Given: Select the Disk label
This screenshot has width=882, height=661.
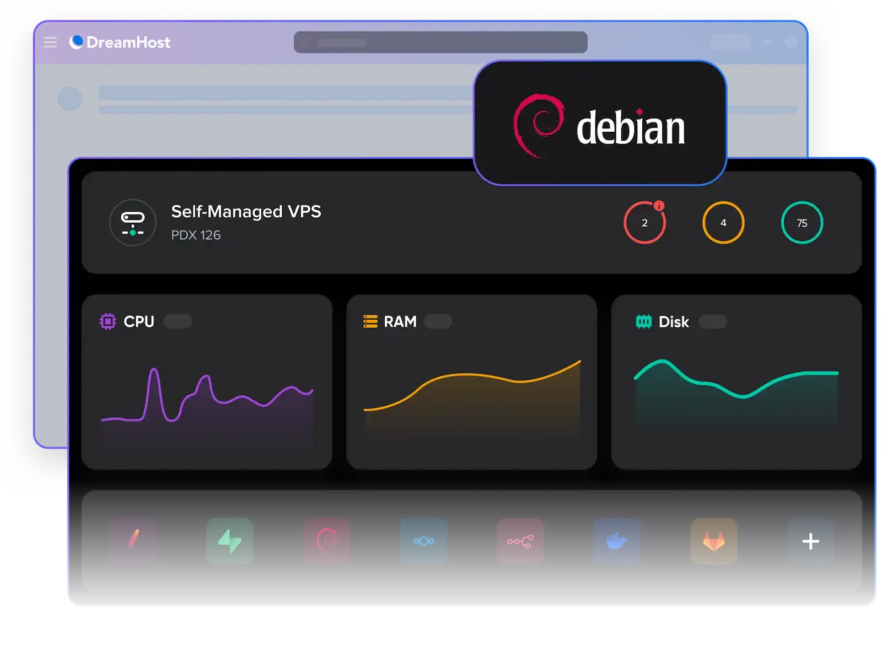Looking at the screenshot, I should [674, 322].
